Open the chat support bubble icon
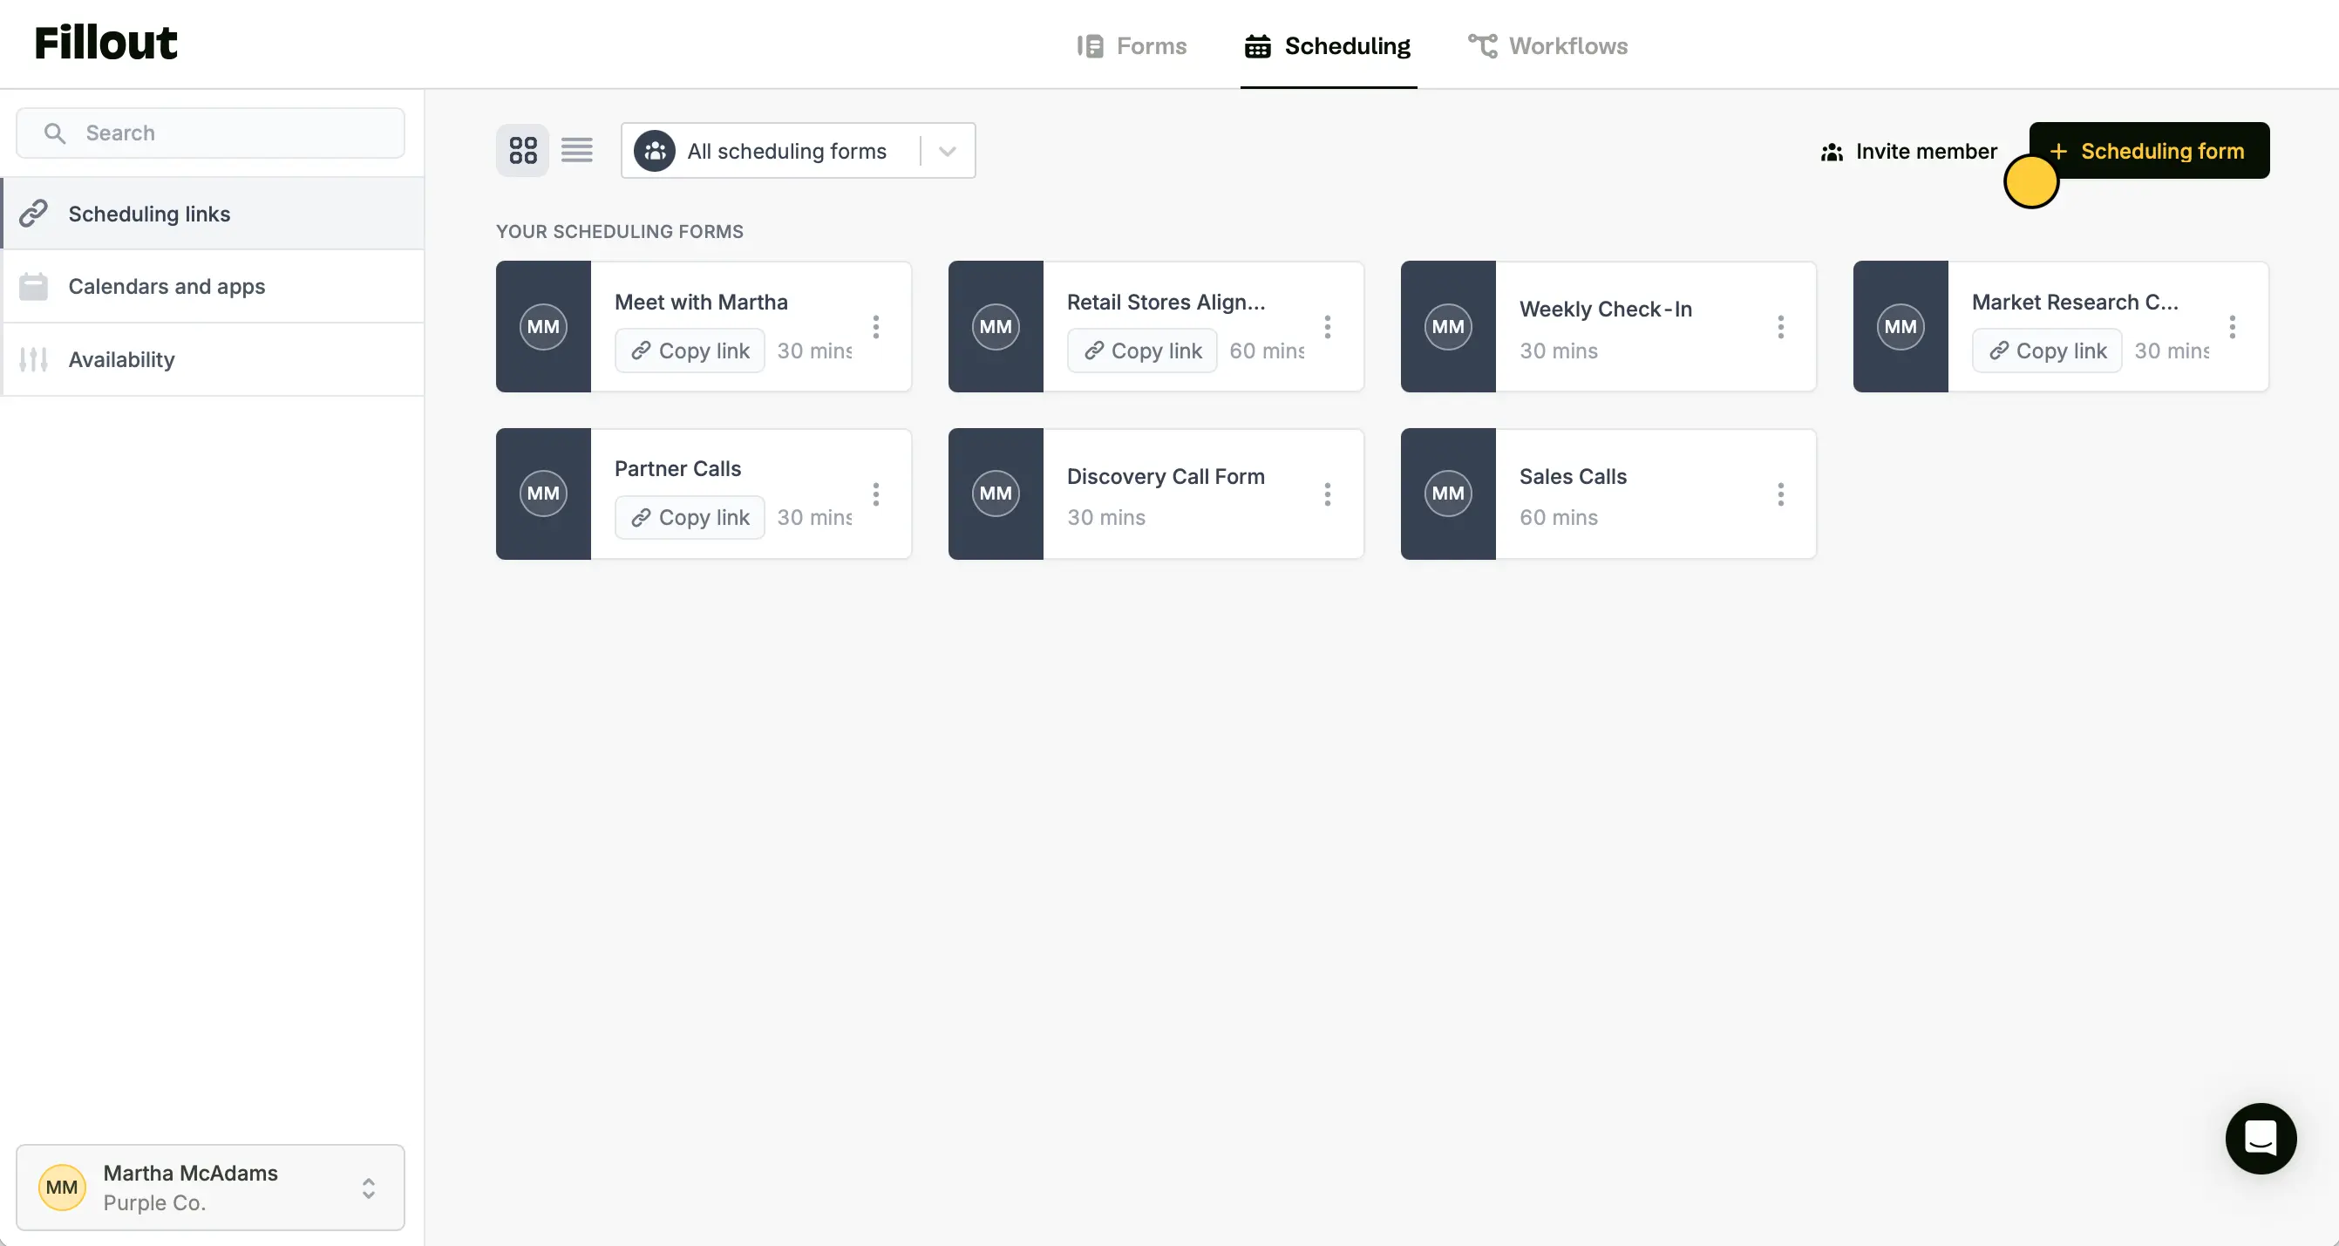 click(2260, 1138)
